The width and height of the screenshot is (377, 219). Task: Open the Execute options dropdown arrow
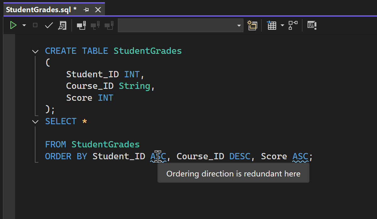point(24,25)
